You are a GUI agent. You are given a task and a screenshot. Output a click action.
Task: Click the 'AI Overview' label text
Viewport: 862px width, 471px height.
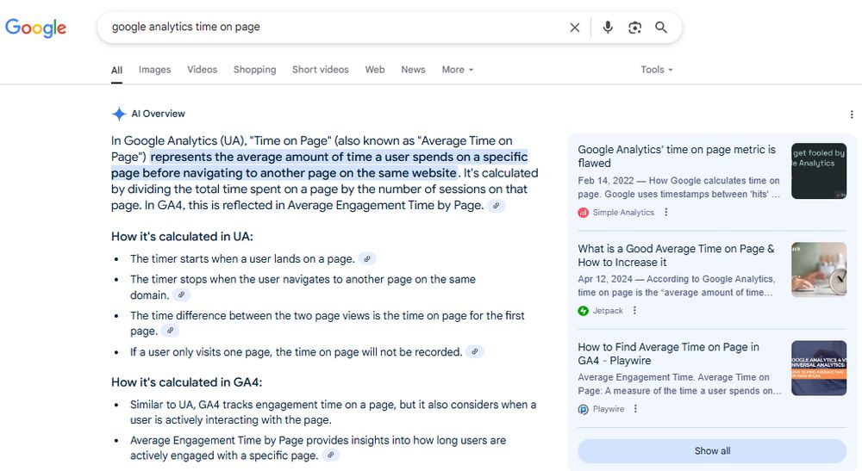(x=159, y=114)
